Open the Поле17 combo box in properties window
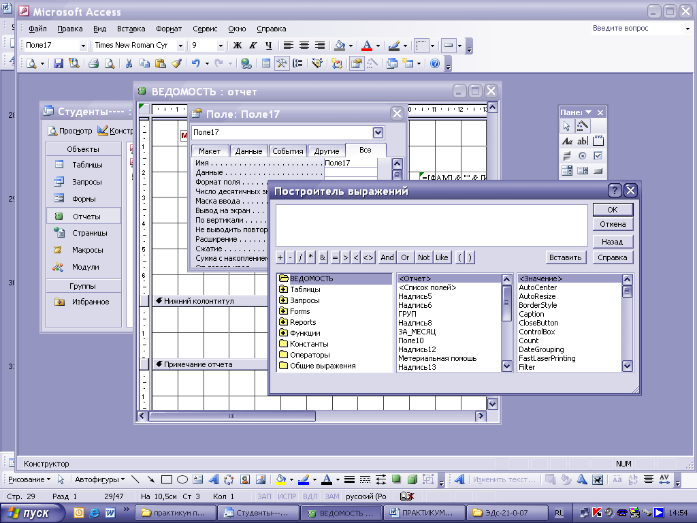697x523 pixels. pyautogui.click(x=378, y=133)
